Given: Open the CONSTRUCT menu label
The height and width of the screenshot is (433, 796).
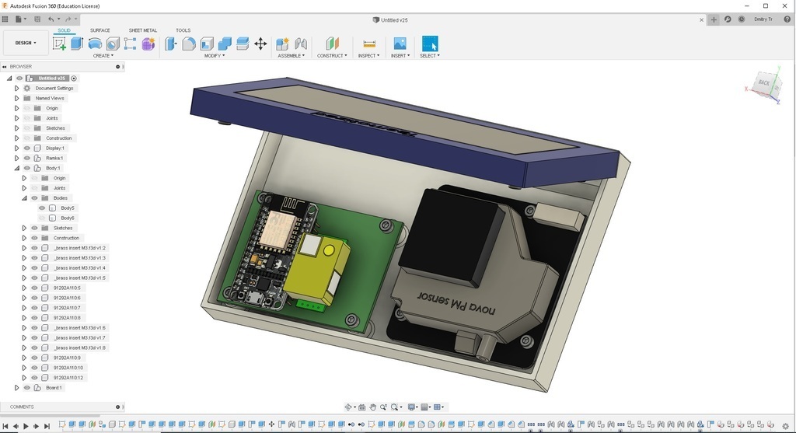Looking at the screenshot, I should [332, 56].
